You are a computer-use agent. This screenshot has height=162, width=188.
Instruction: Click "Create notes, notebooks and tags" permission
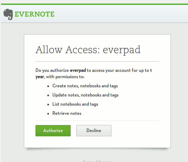[85, 86]
